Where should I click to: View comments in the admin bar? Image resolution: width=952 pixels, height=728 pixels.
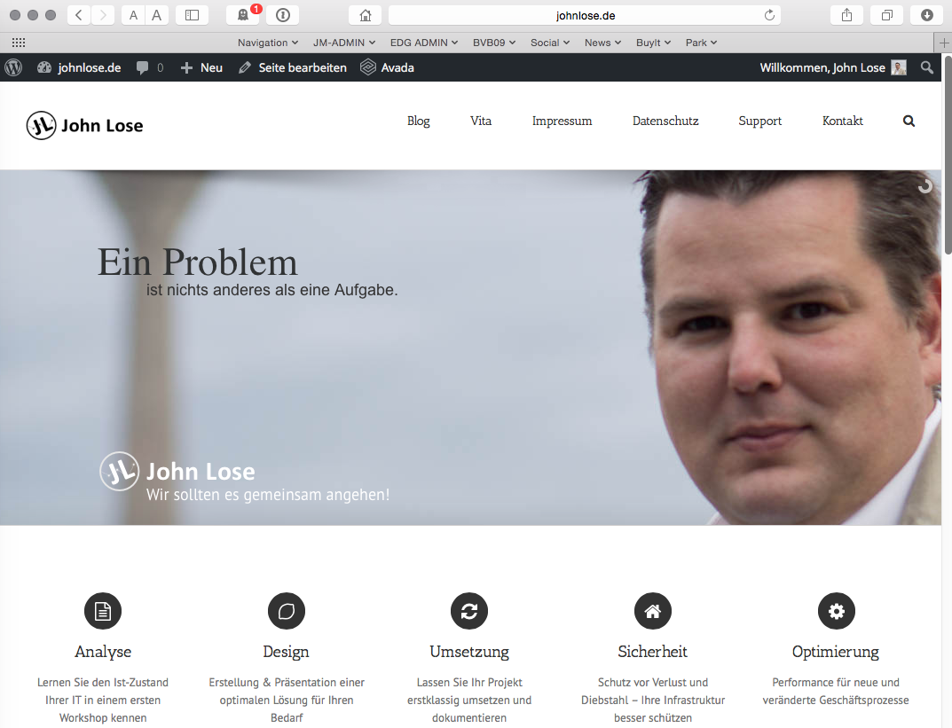150,67
